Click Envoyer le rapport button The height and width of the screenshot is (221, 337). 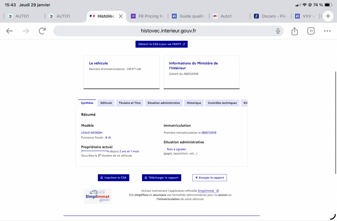210,178
